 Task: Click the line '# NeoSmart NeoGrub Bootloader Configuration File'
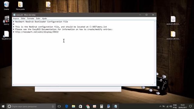tap(40, 21)
